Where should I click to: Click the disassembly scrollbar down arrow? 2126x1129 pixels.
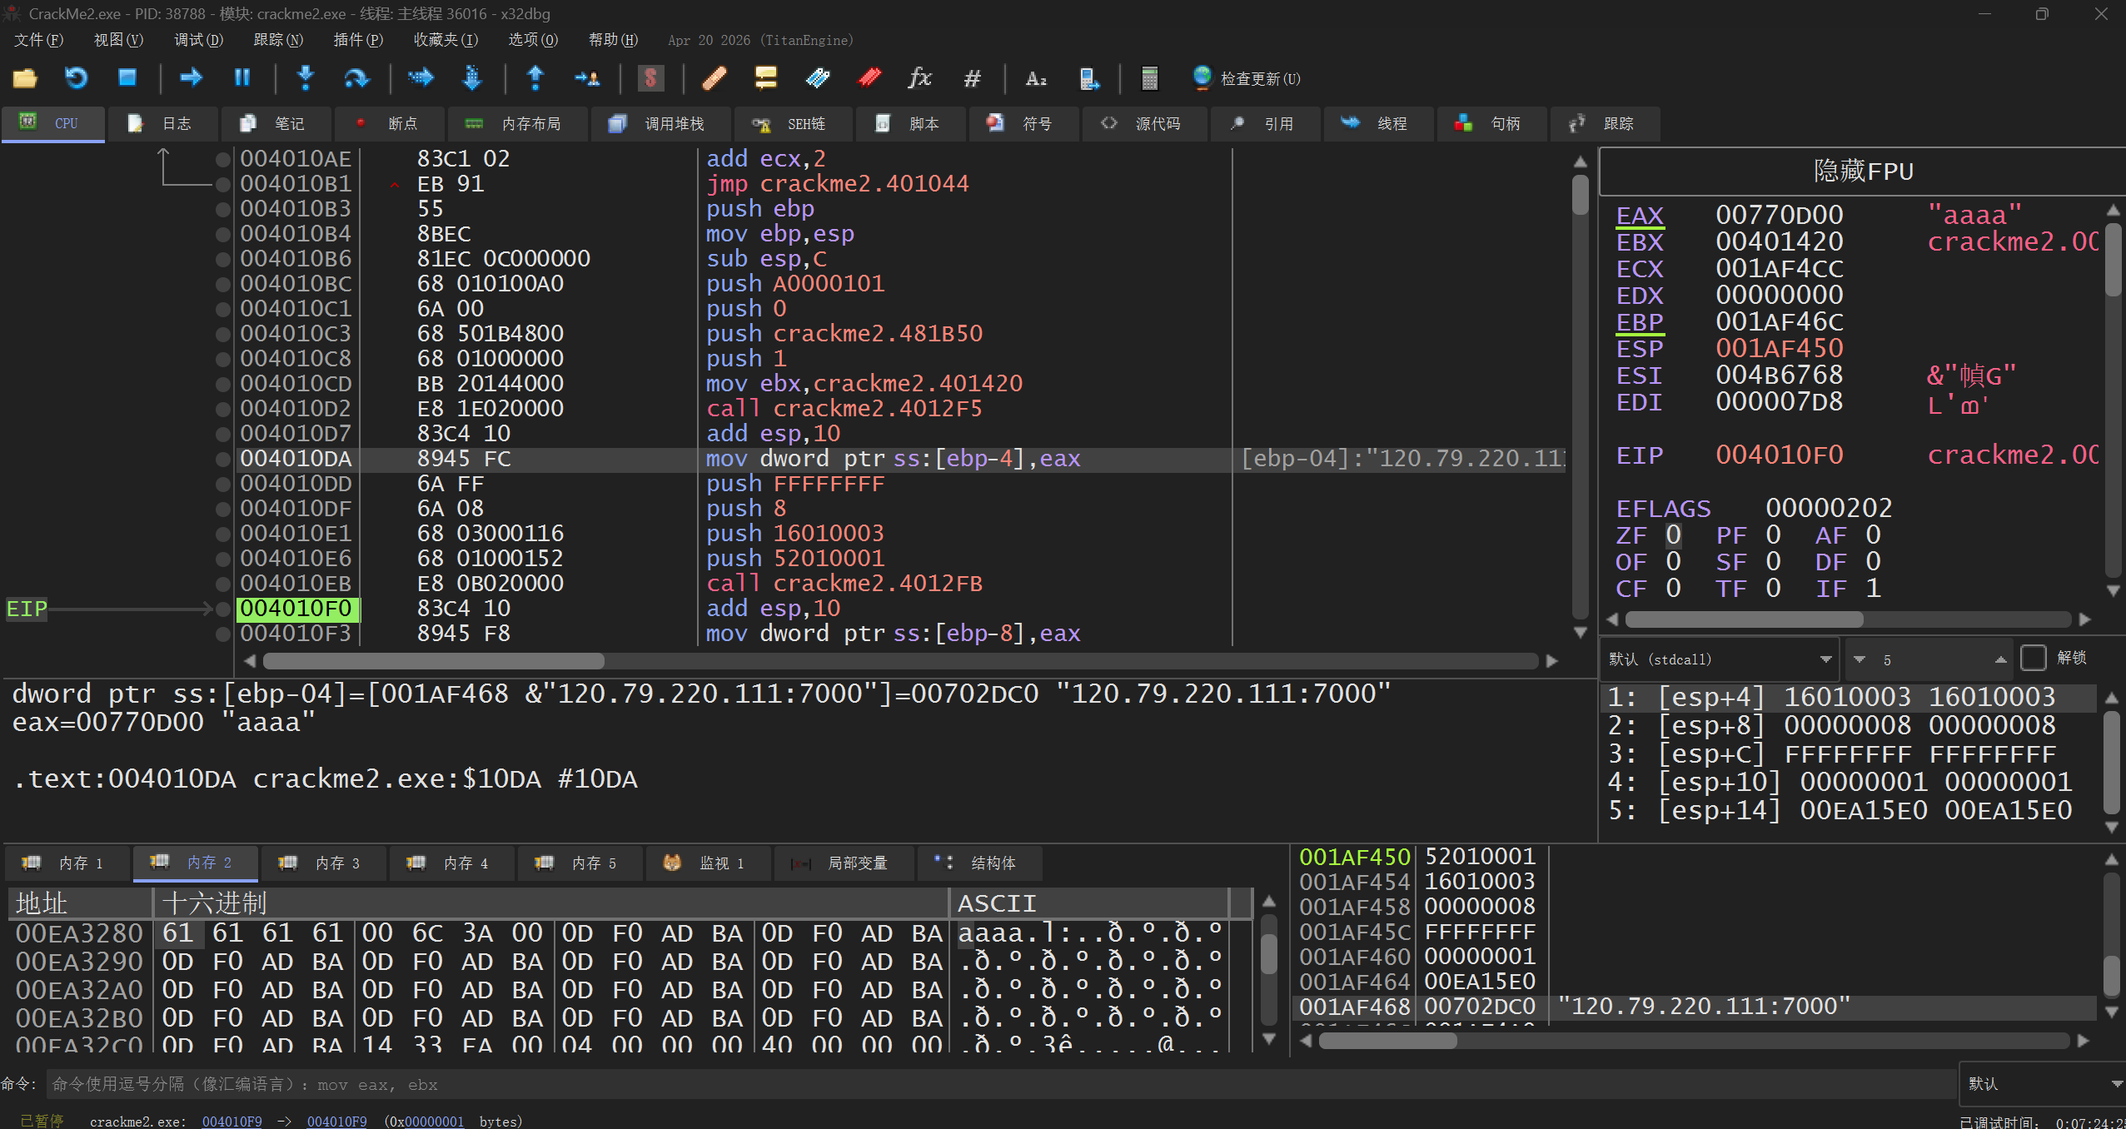point(1580,633)
